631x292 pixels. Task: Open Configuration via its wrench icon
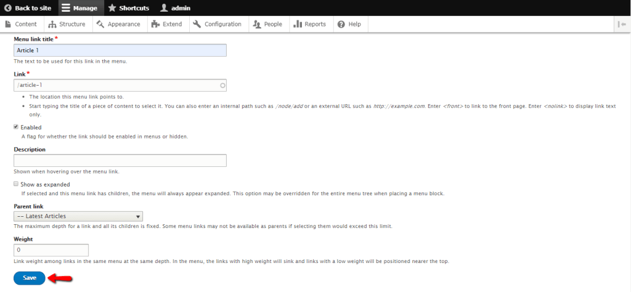pos(197,24)
